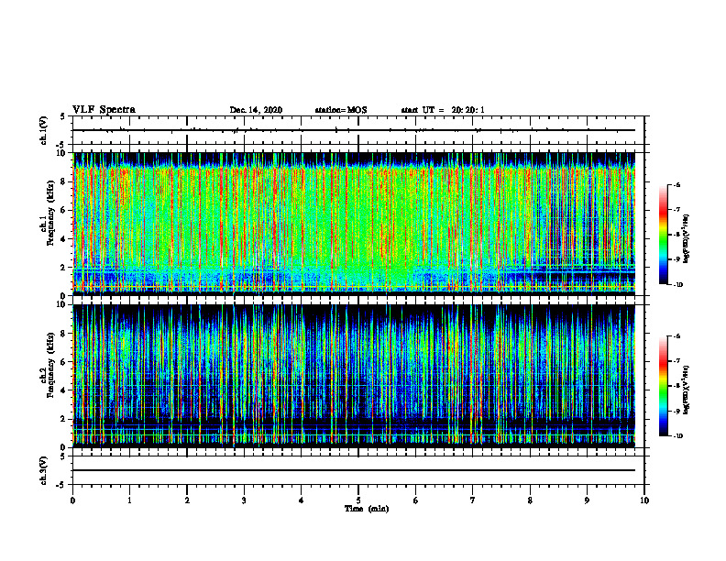Click time axis tick label "9"
Screen dimensions: 726x561
click(587, 500)
